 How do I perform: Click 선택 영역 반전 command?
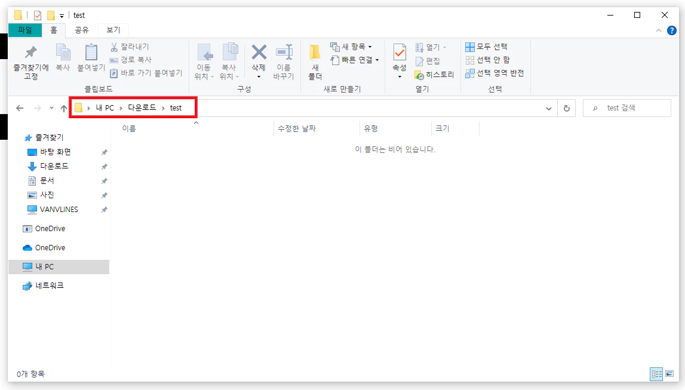pyautogui.click(x=494, y=73)
